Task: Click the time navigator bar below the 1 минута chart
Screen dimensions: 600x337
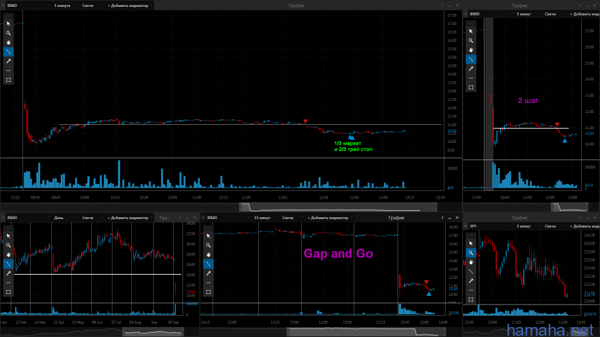Action: click(231, 207)
